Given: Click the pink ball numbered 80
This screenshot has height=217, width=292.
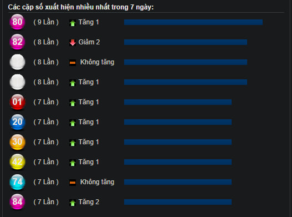Looking at the screenshot, I should 17,22.
